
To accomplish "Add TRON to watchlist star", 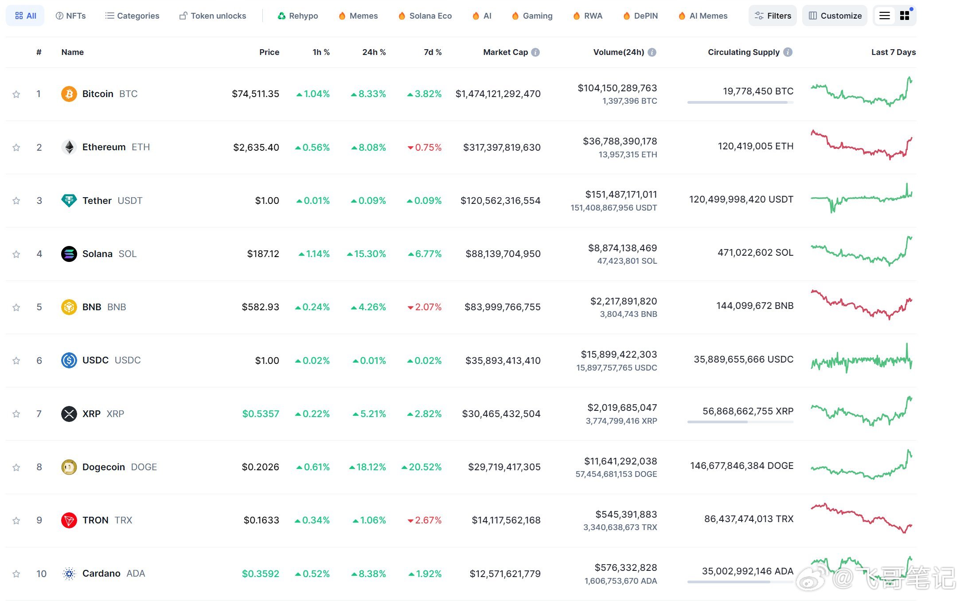I will (x=16, y=520).
